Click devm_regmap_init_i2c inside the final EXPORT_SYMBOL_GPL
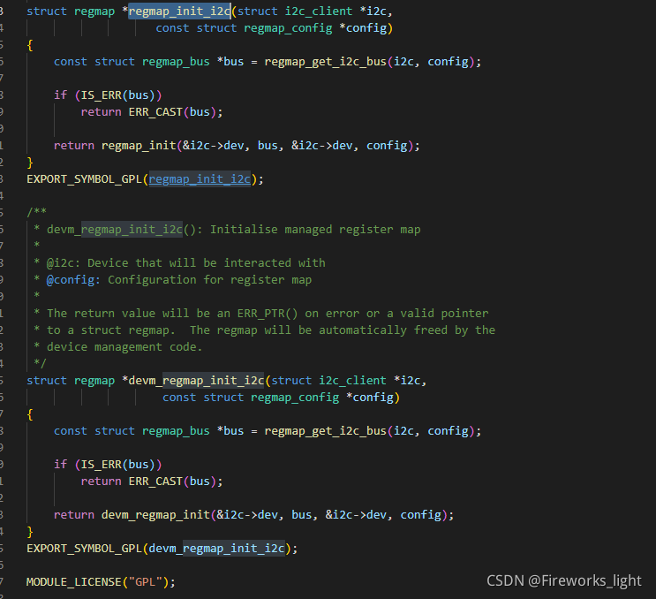The height and width of the screenshot is (599, 656). click(x=216, y=549)
